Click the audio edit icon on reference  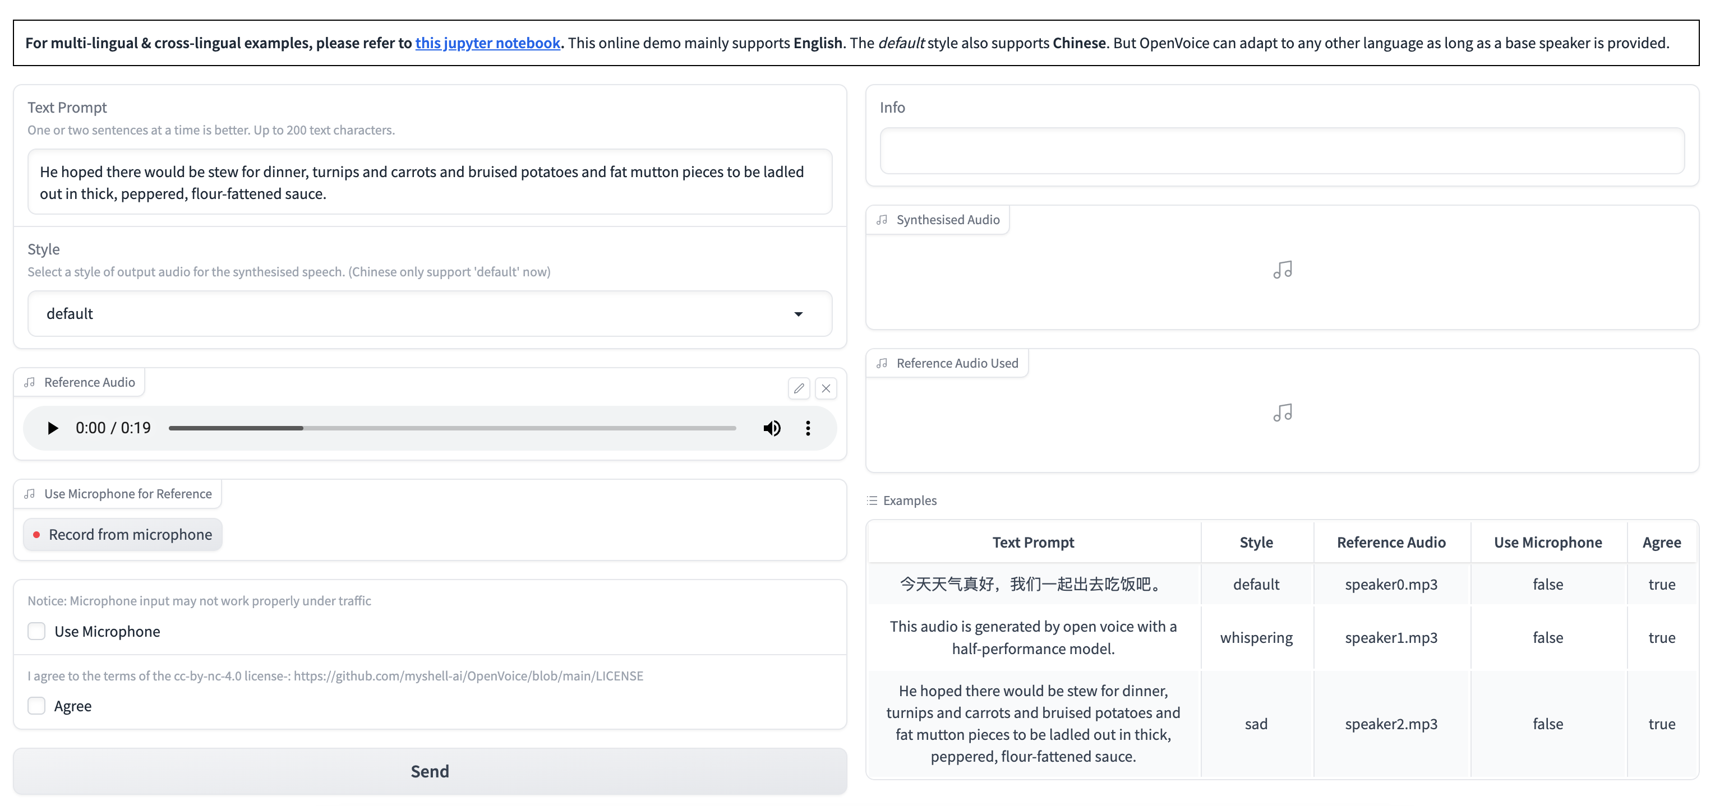pyautogui.click(x=800, y=387)
